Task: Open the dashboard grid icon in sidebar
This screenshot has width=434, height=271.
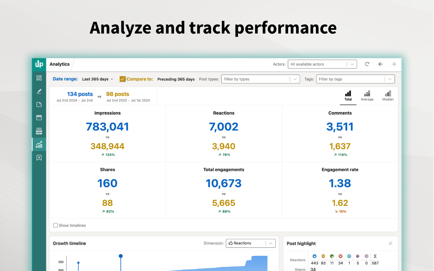Action: pyautogui.click(x=39, y=78)
